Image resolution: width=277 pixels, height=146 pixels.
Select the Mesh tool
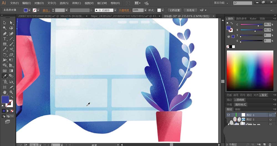click(x=5, y=71)
